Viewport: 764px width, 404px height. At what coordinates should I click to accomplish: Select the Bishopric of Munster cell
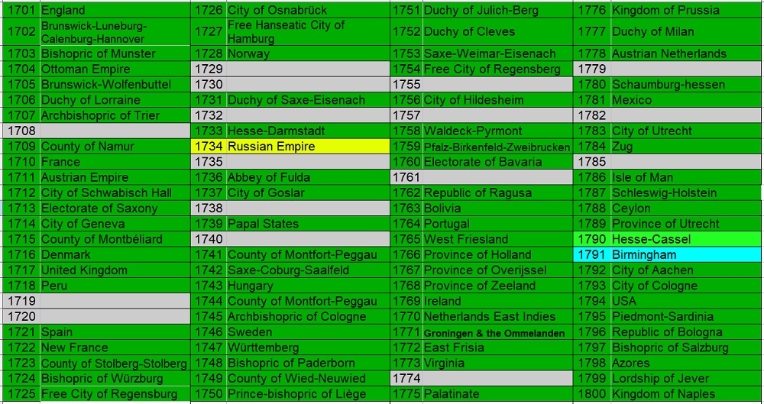(x=115, y=53)
